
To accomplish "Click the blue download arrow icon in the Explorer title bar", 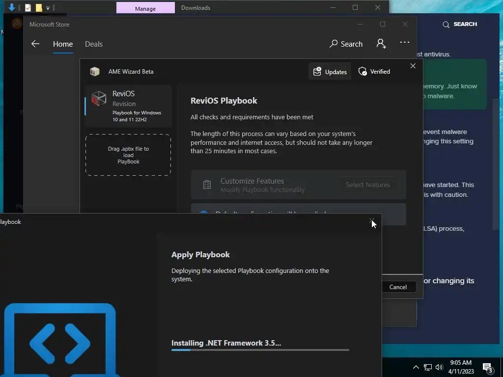I will [x=12, y=7].
